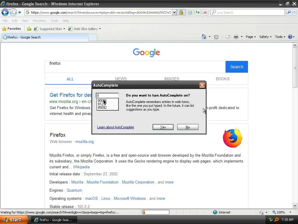Open the Mozilla Corporation developer link

point(138,182)
